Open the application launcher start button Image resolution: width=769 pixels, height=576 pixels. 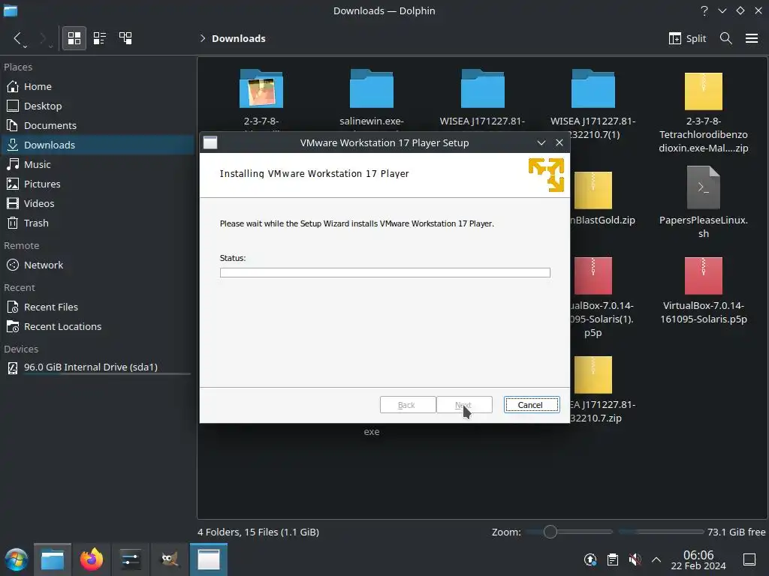tap(17, 559)
